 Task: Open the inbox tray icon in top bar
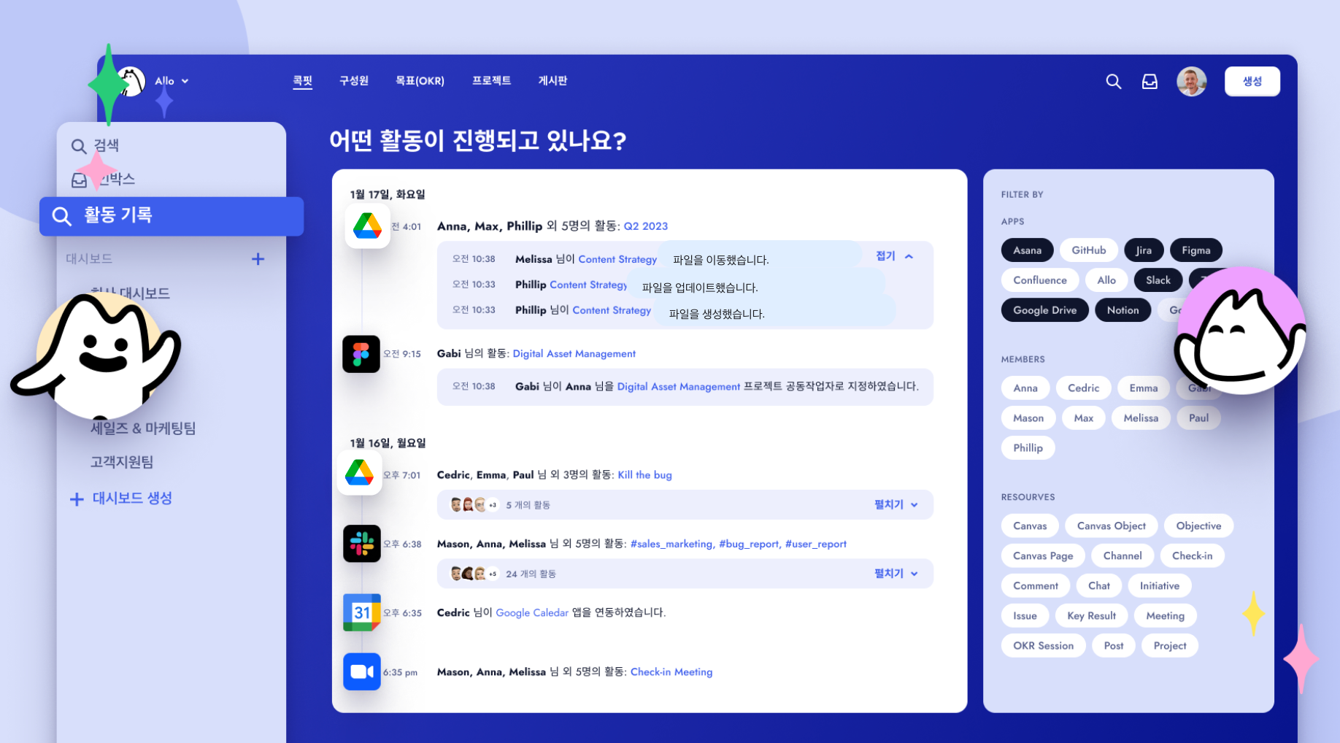(1150, 82)
